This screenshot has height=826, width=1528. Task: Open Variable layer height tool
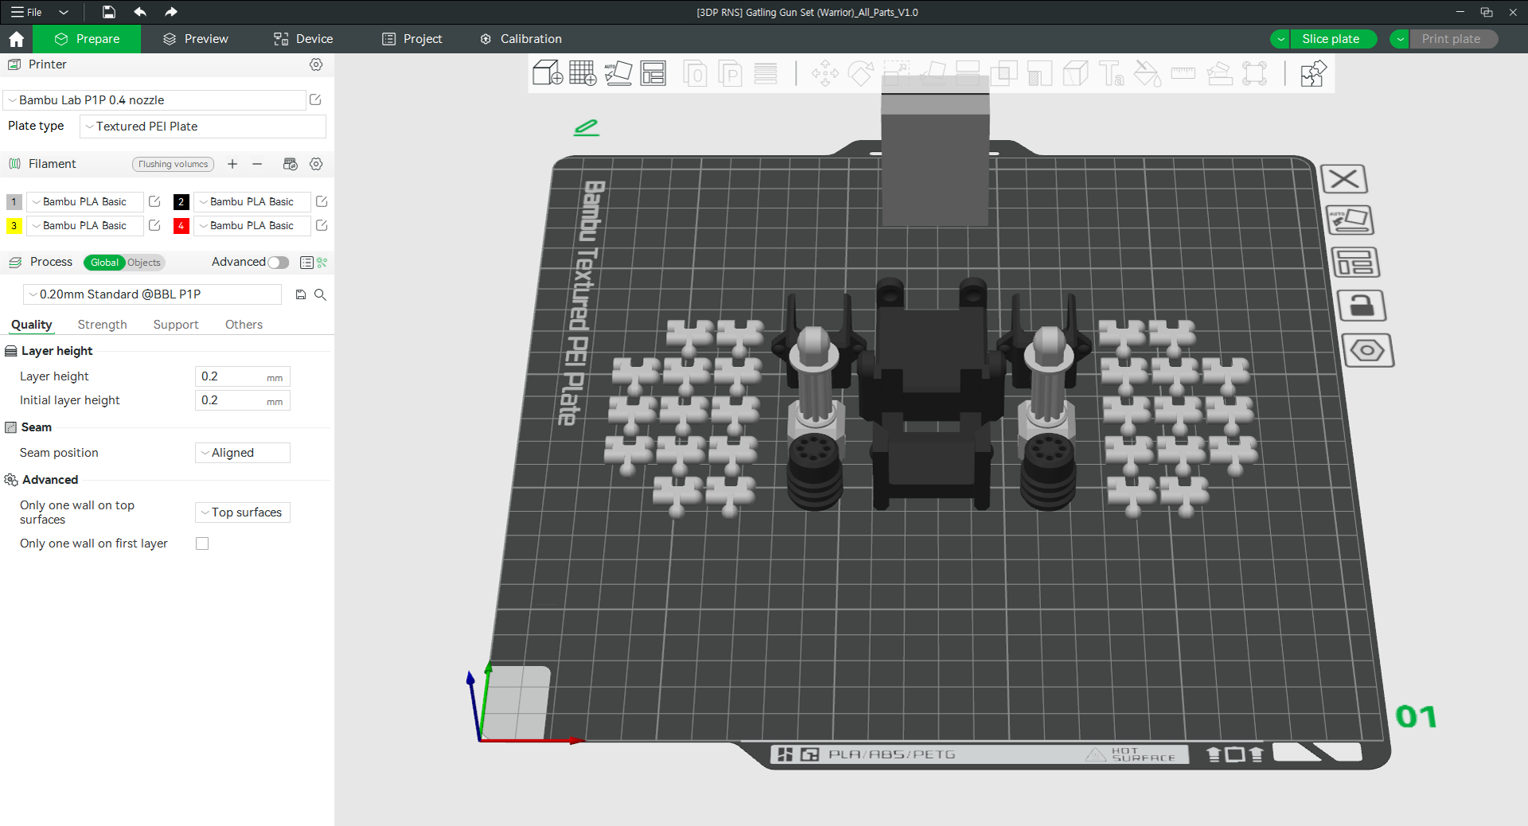(766, 73)
